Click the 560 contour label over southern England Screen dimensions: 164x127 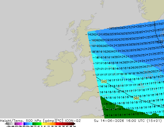(136, 98)
